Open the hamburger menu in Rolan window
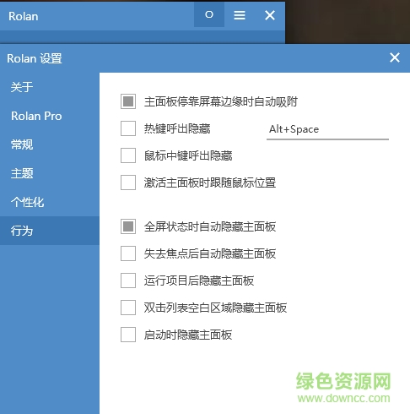410x414 pixels. pyautogui.click(x=240, y=15)
